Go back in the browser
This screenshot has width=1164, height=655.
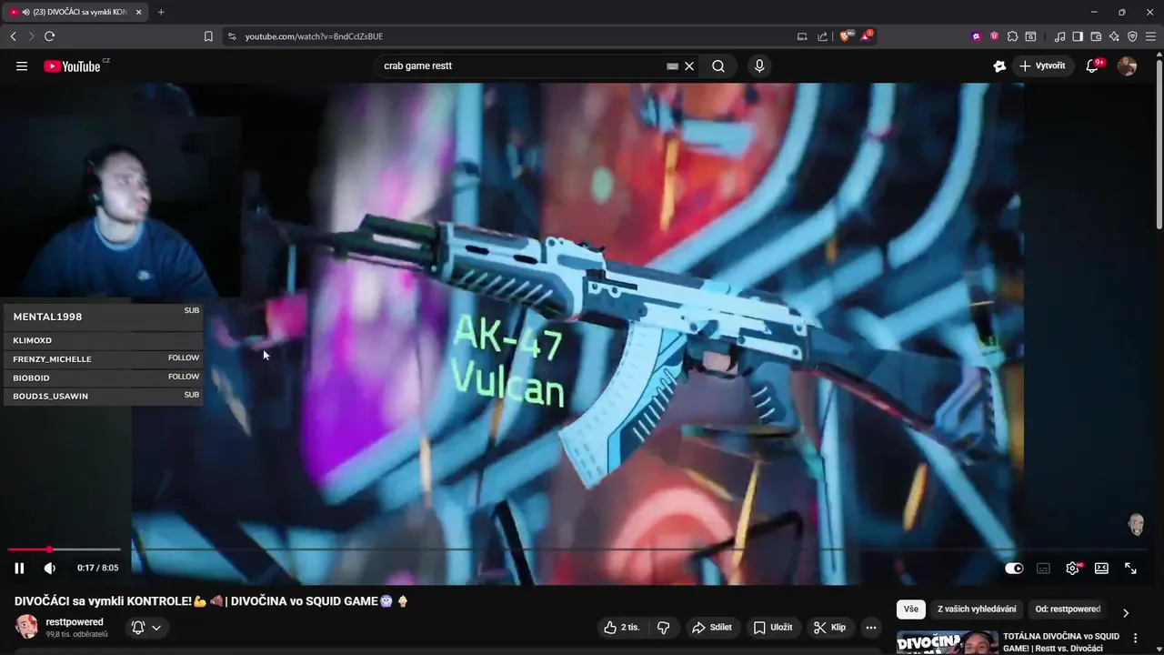point(13,36)
